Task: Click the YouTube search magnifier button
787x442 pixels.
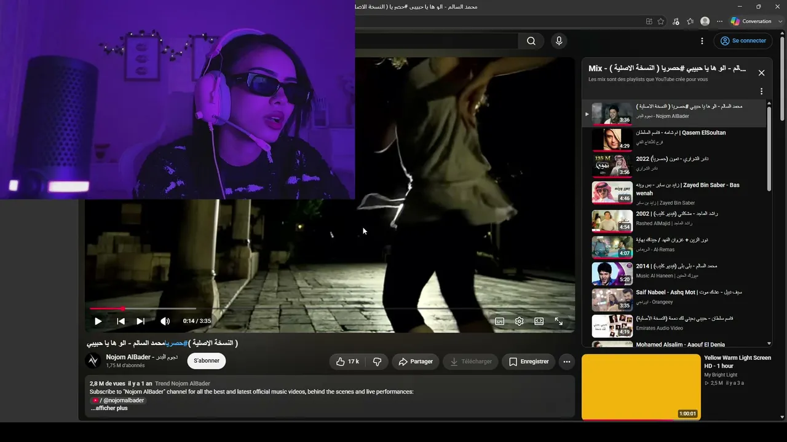Action: pos(531,41)
